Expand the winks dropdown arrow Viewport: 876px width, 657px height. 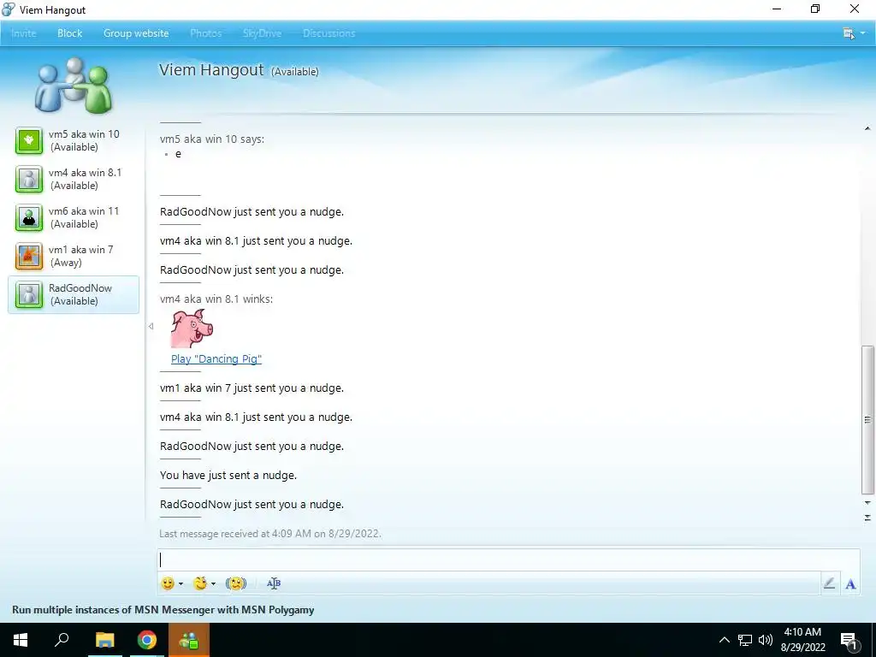tap(213, 583)
